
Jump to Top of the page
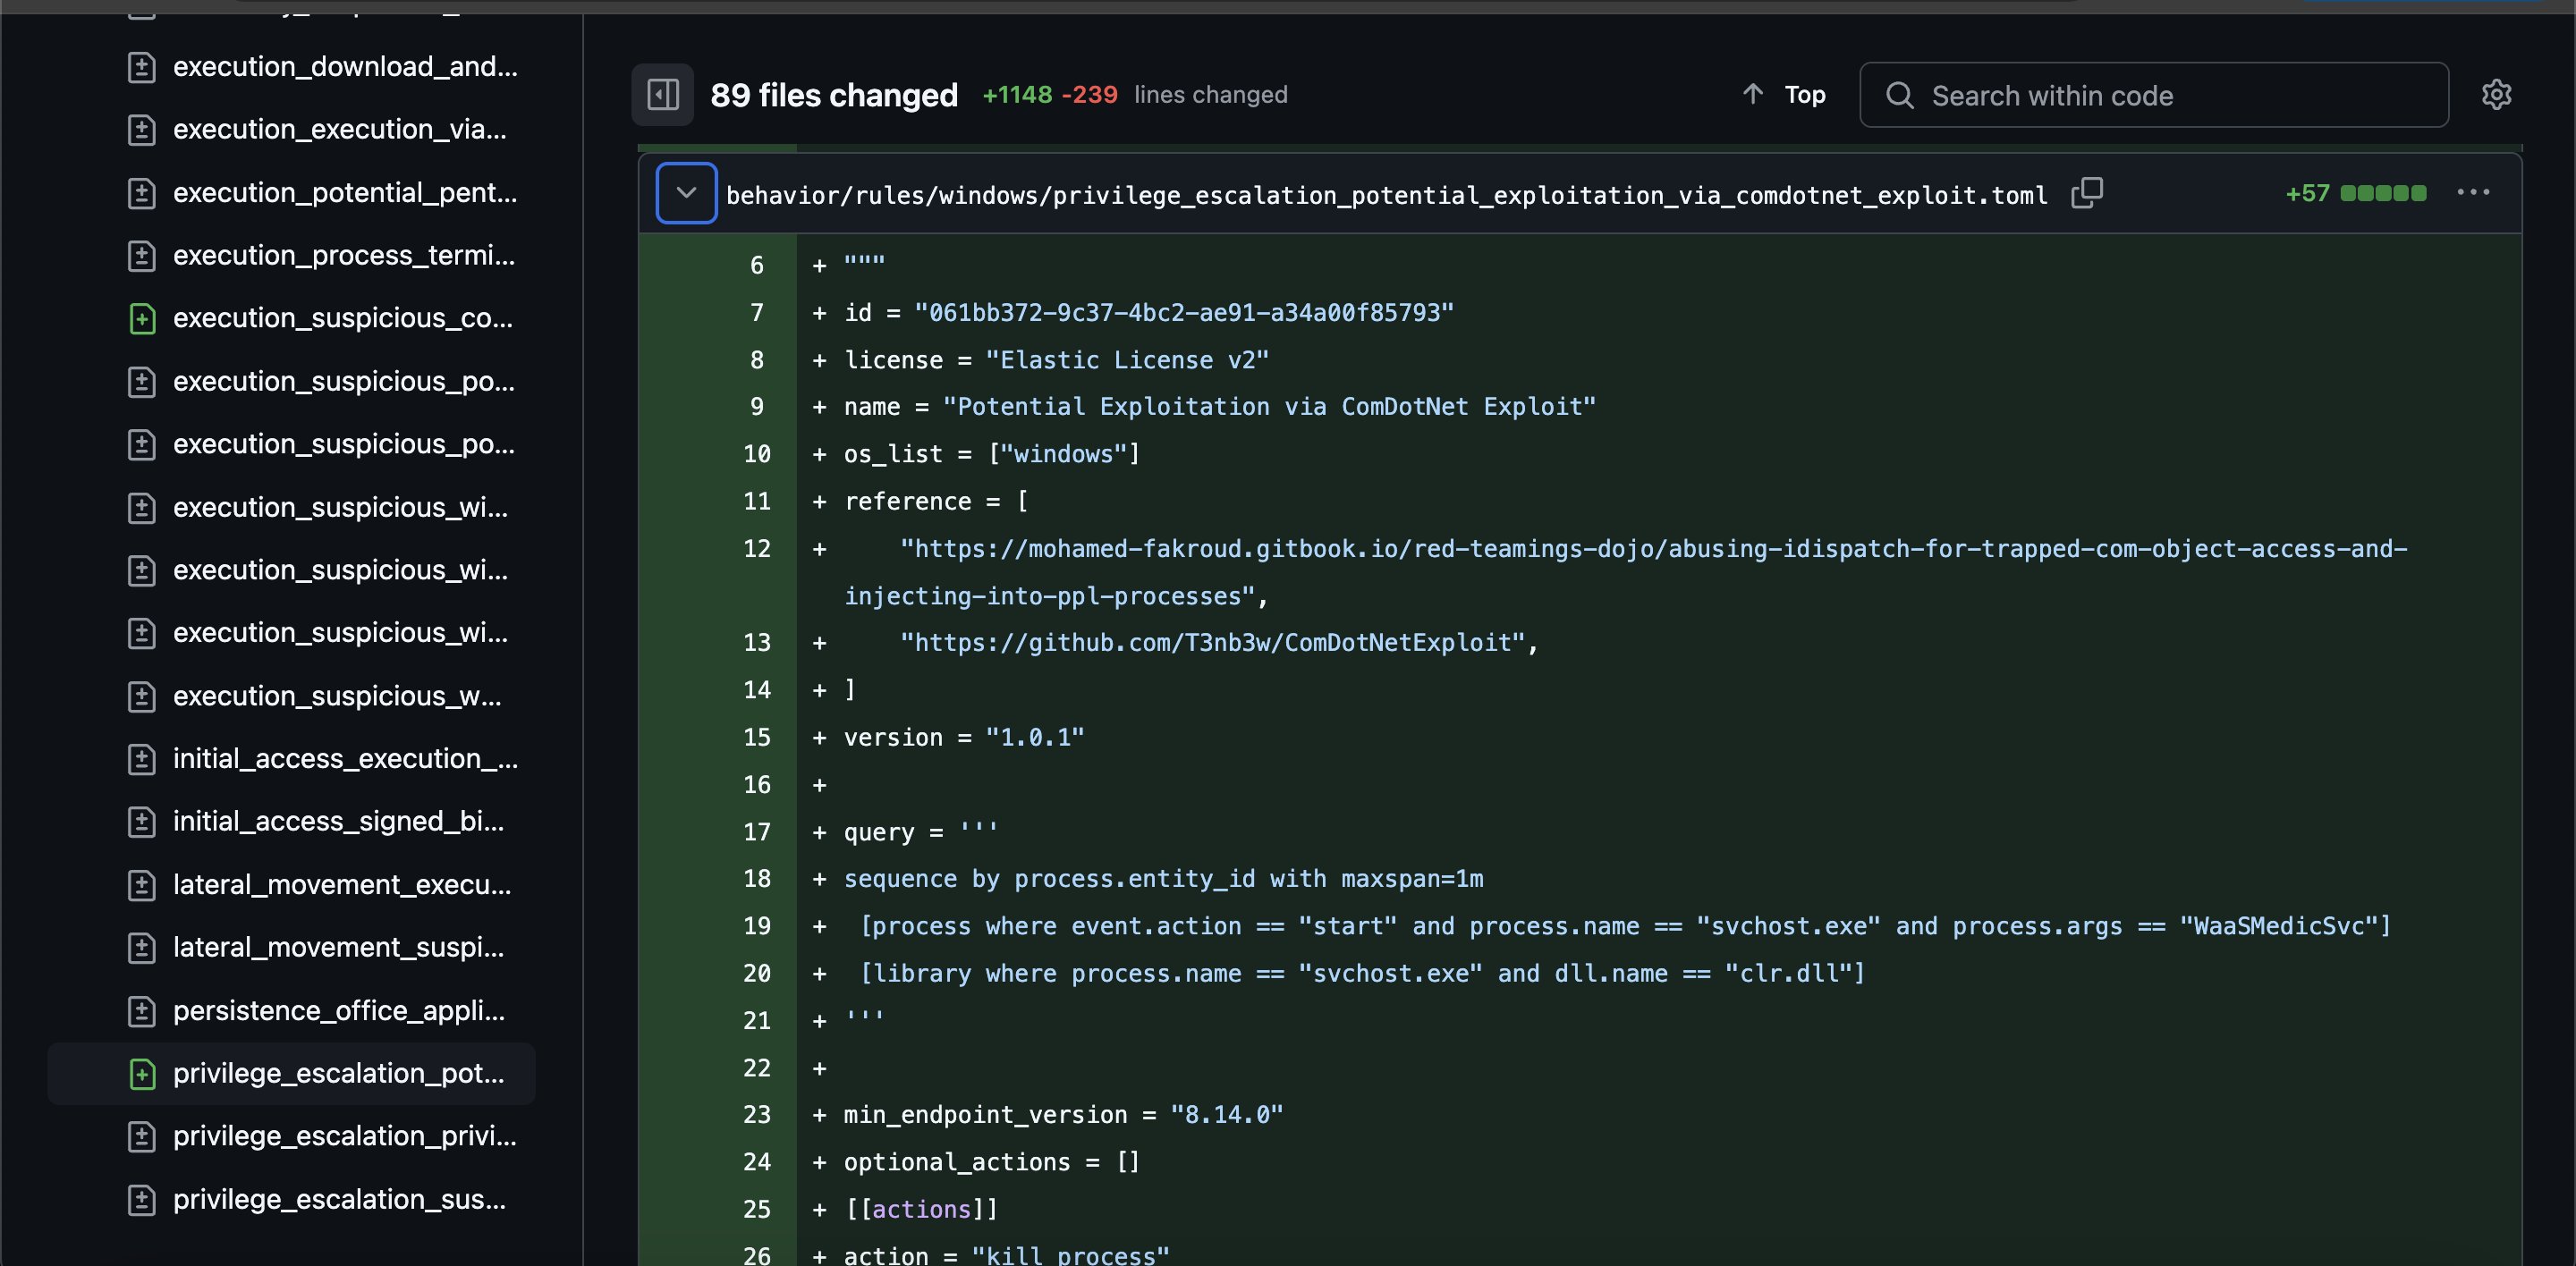[x=1784, y=95]
